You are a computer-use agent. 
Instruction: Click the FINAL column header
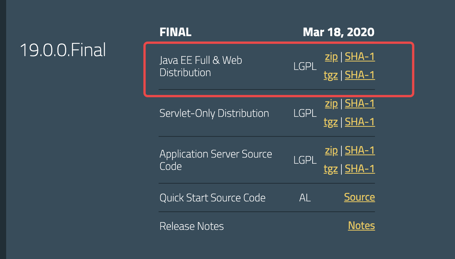(175, 32)
